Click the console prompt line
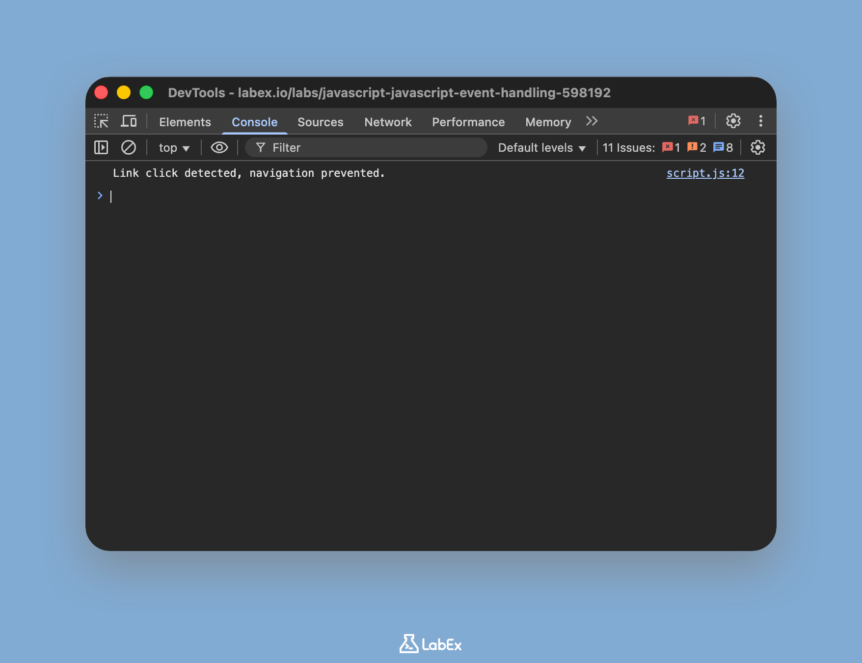862x663 pixels. 196,195
